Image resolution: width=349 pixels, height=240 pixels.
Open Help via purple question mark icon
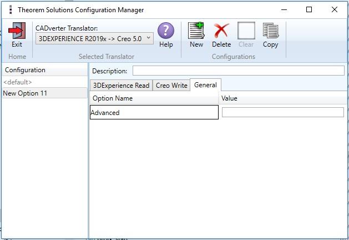166,31
